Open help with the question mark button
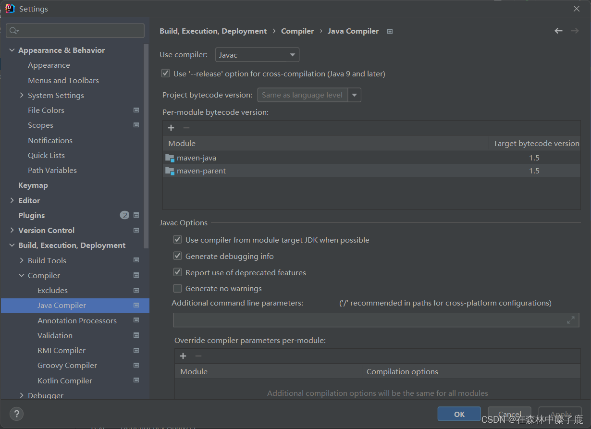 [x=16, y=414]
